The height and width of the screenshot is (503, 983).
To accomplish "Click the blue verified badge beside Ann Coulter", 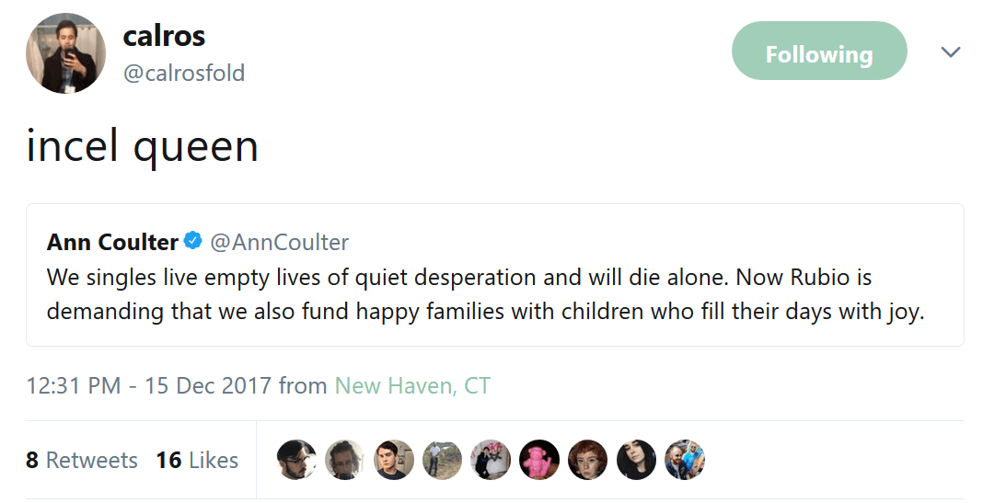I will (192, 242).
